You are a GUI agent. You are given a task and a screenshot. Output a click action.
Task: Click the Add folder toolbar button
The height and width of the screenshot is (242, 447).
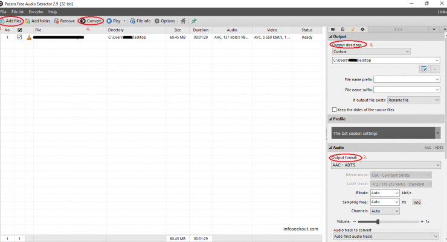[x=37, y=21]
